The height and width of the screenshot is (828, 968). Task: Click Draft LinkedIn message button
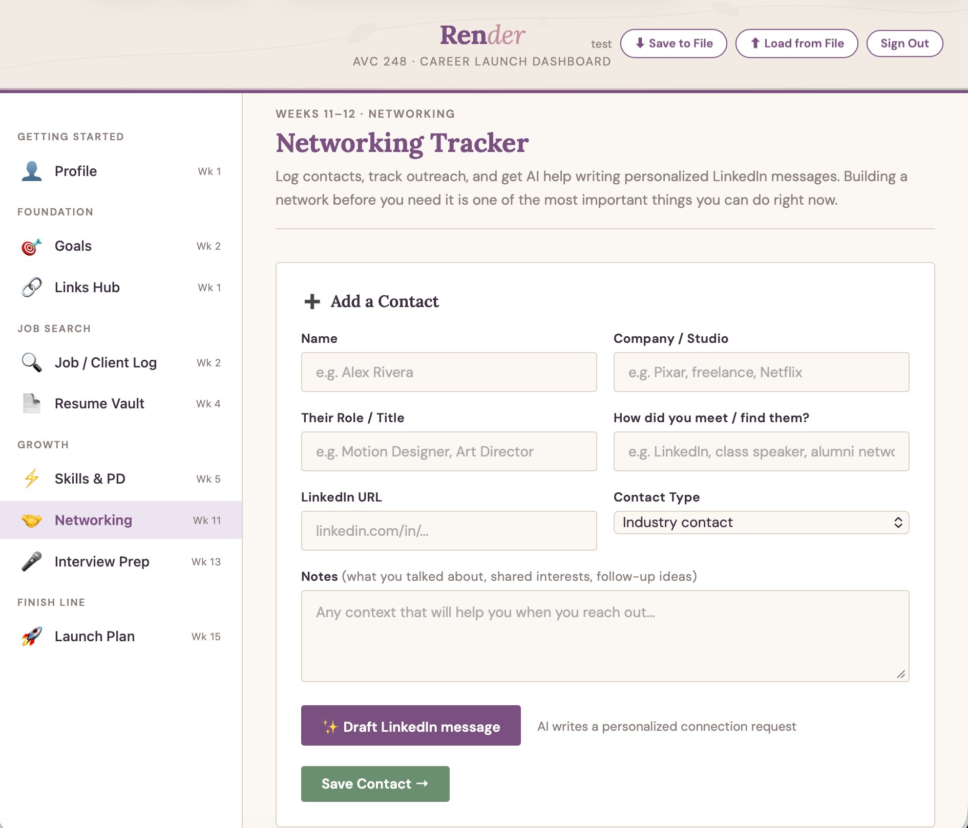[x=411, y=726]
